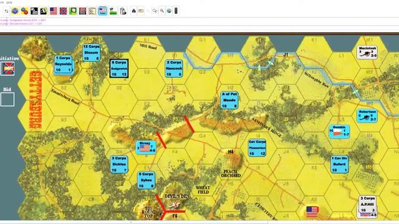399x224 pixels.
Task: Open the VP victory points chart
Action: tap(113, 11)
